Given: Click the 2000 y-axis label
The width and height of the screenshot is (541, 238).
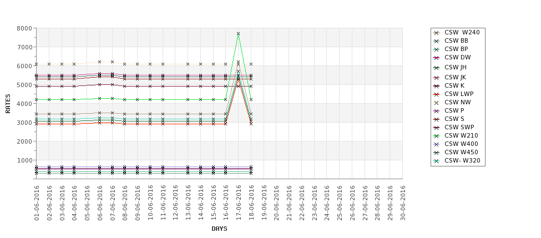Looking at the screenshot, I should (24, 141).
